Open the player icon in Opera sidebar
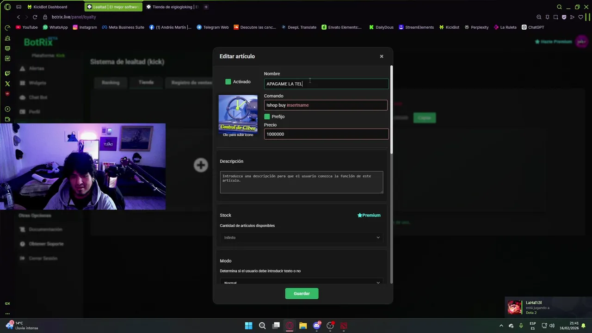 click(7, 109)
